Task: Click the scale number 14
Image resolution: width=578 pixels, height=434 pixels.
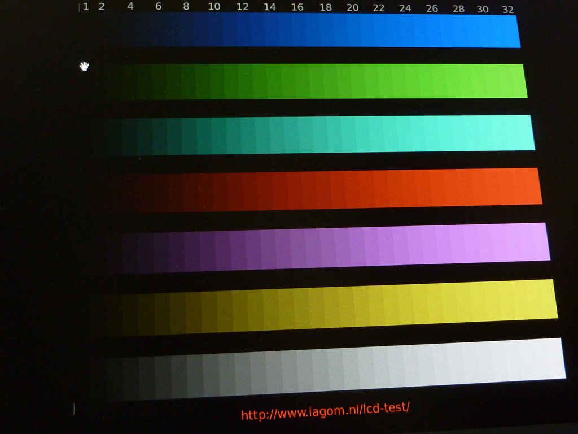Action: (x=269, y=7)
